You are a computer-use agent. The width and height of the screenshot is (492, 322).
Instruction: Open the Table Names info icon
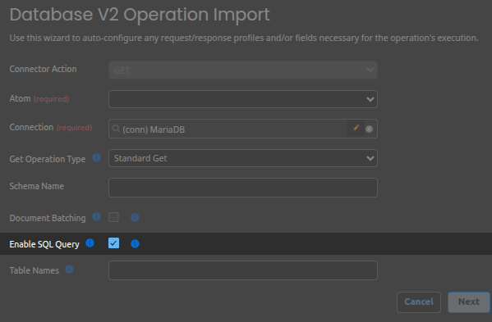point(69,269)
